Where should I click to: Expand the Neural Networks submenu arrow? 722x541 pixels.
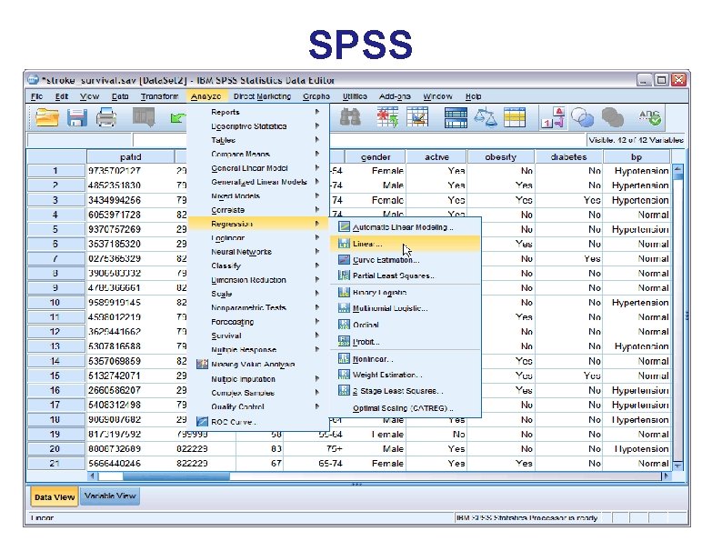[x=317, y=251]
